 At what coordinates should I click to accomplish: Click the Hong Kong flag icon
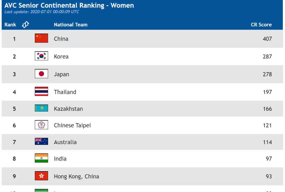(x=41, y=176)
